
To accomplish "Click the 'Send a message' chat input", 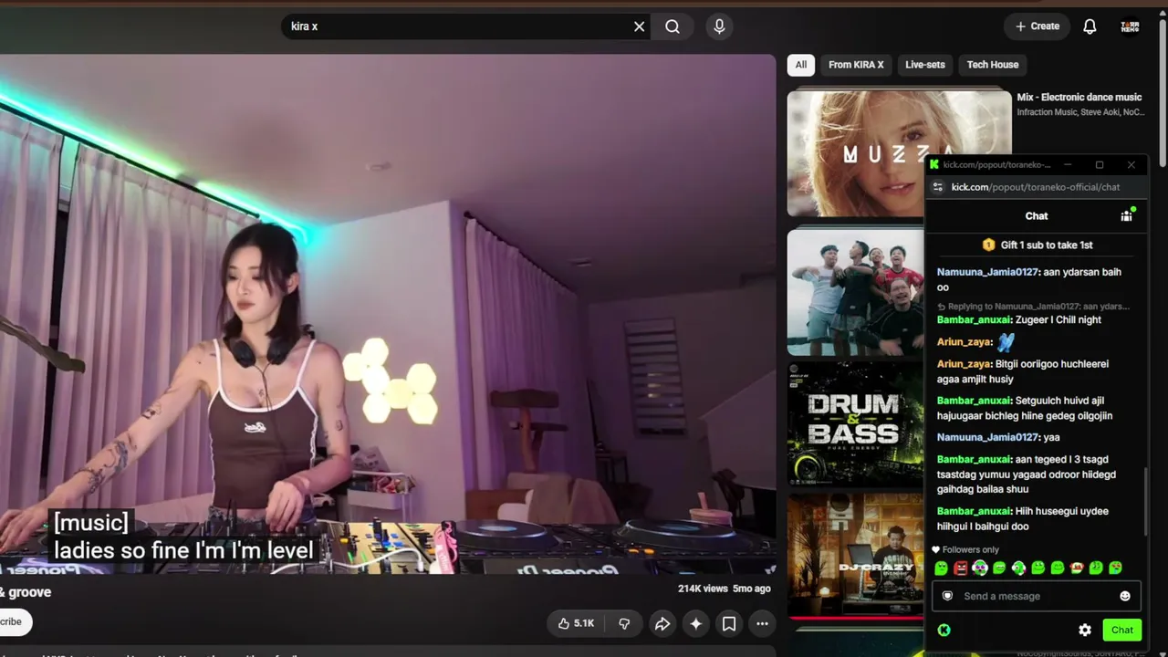I will pyautogui.click(x=1036, y=596).
